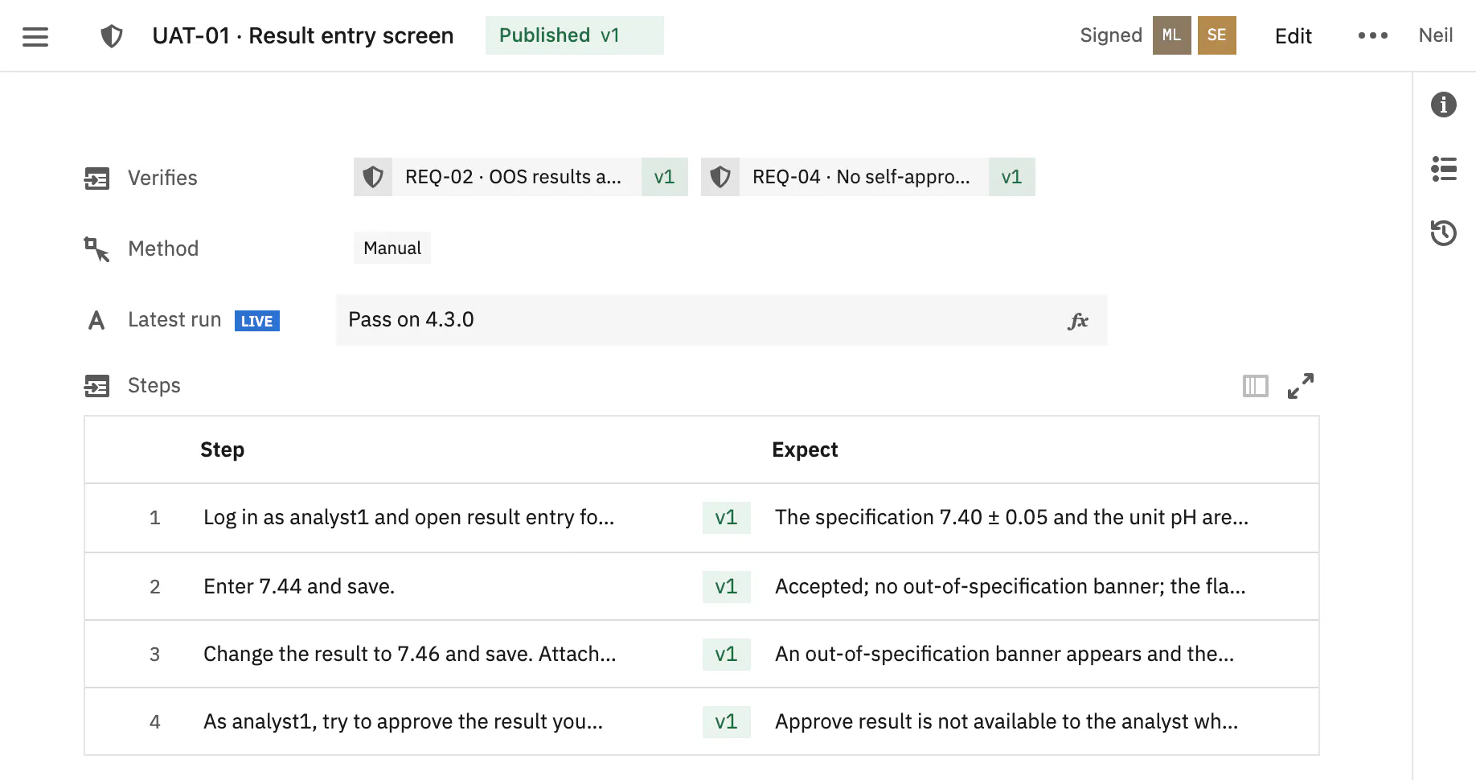Click the v1 badge in step 1 row
The width and height of the screenshot is (1476, 780).
726,517
